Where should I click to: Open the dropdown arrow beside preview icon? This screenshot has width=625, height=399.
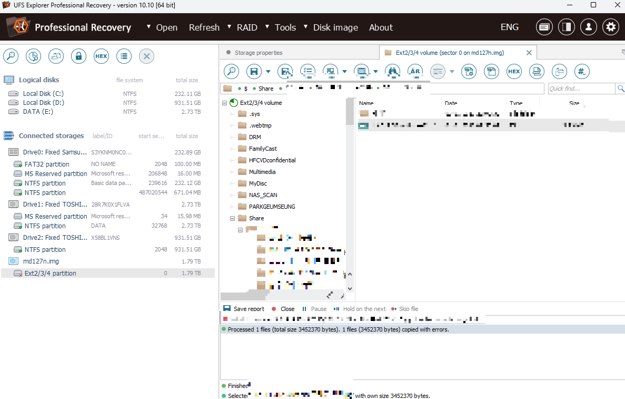point(452,72)
